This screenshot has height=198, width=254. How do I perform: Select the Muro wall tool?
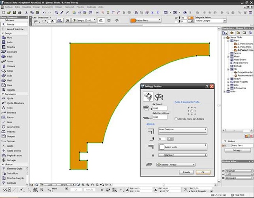10,38
